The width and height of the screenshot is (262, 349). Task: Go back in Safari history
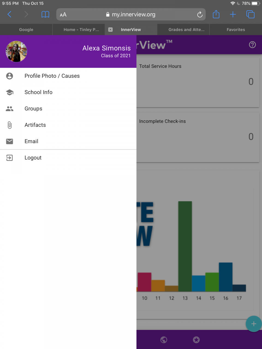pyautogui.click(x=10, y=14)
